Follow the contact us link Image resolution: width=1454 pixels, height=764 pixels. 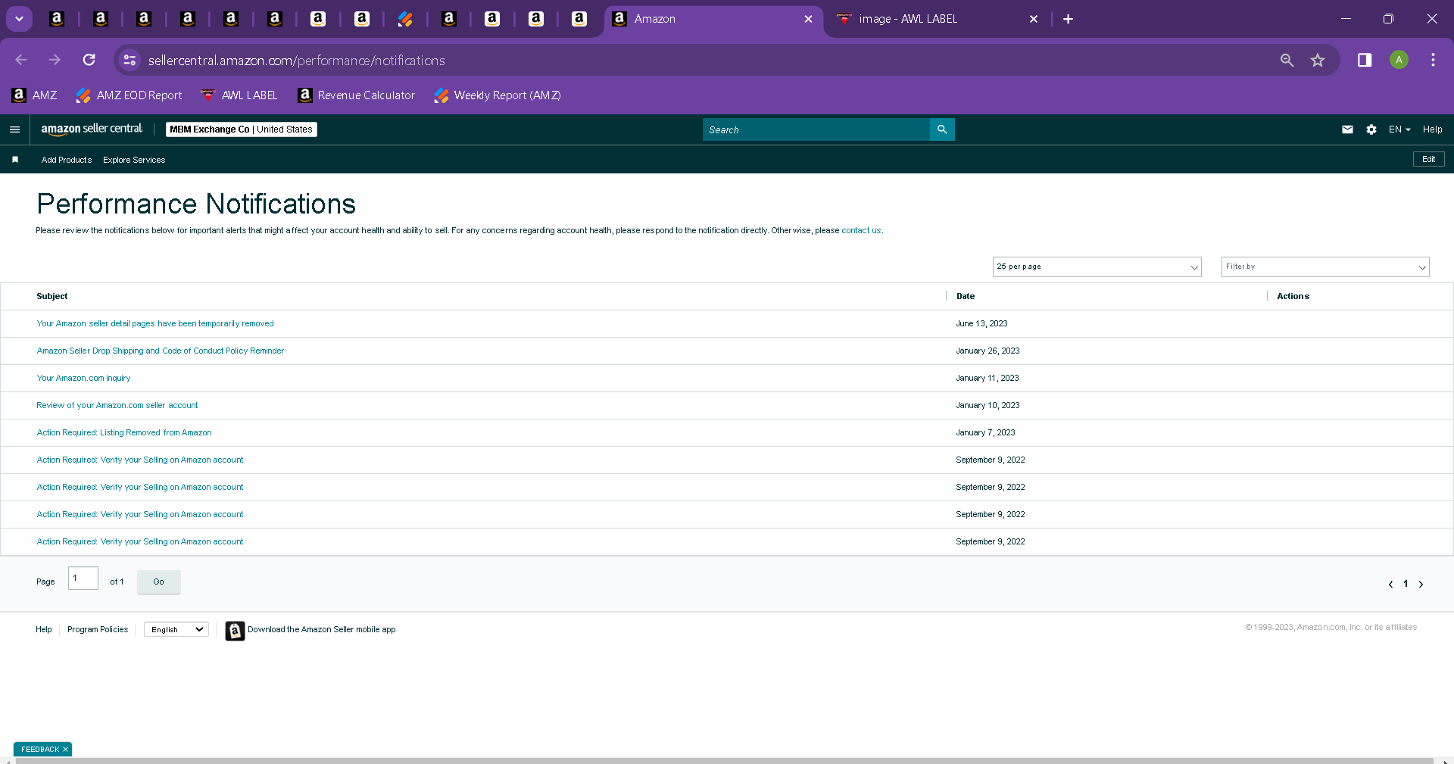coord(861,230)
